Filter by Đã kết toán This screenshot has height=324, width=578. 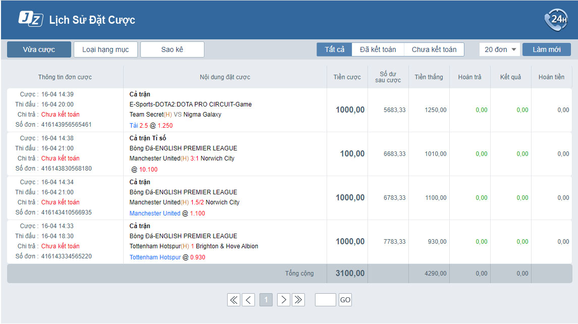[x=378, y=49]
